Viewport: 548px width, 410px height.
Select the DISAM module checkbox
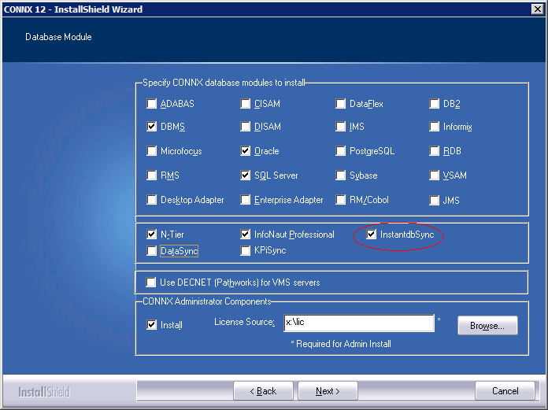246,127
